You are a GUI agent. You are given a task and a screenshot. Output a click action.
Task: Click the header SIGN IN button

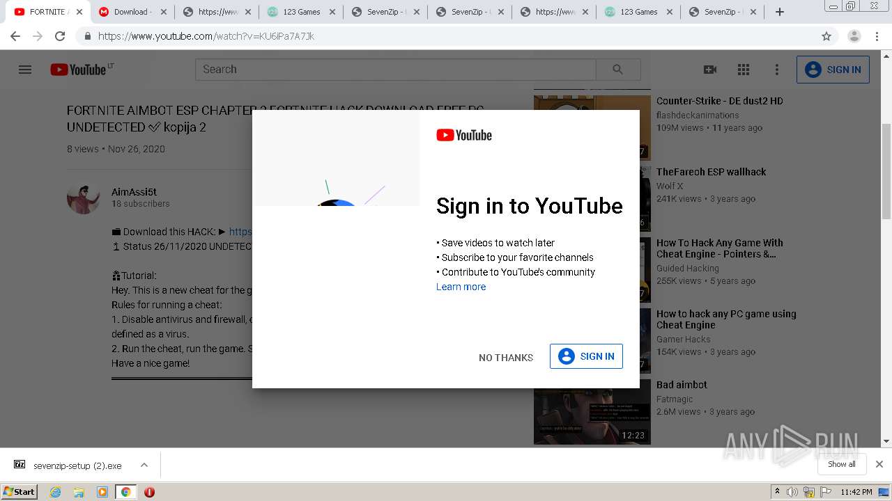(833, 70)
